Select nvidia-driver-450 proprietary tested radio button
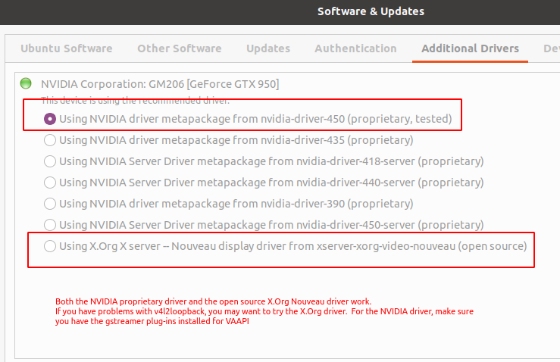This screenshot has height=362, width=560. (50, 119)
